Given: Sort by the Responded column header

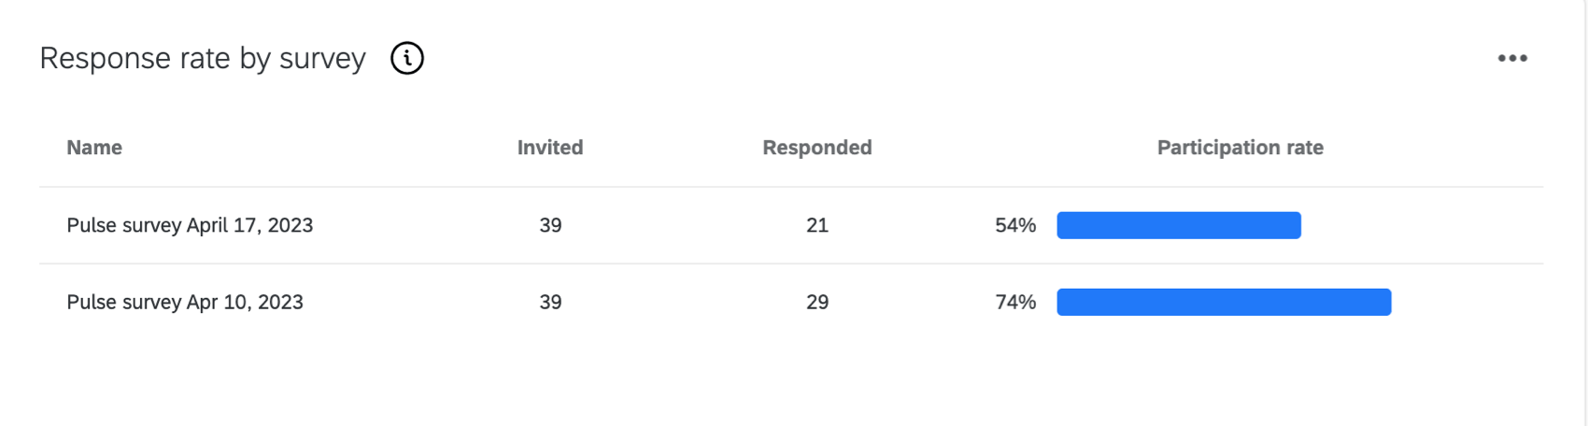Looking at the screenshot, I should point(816,148).
